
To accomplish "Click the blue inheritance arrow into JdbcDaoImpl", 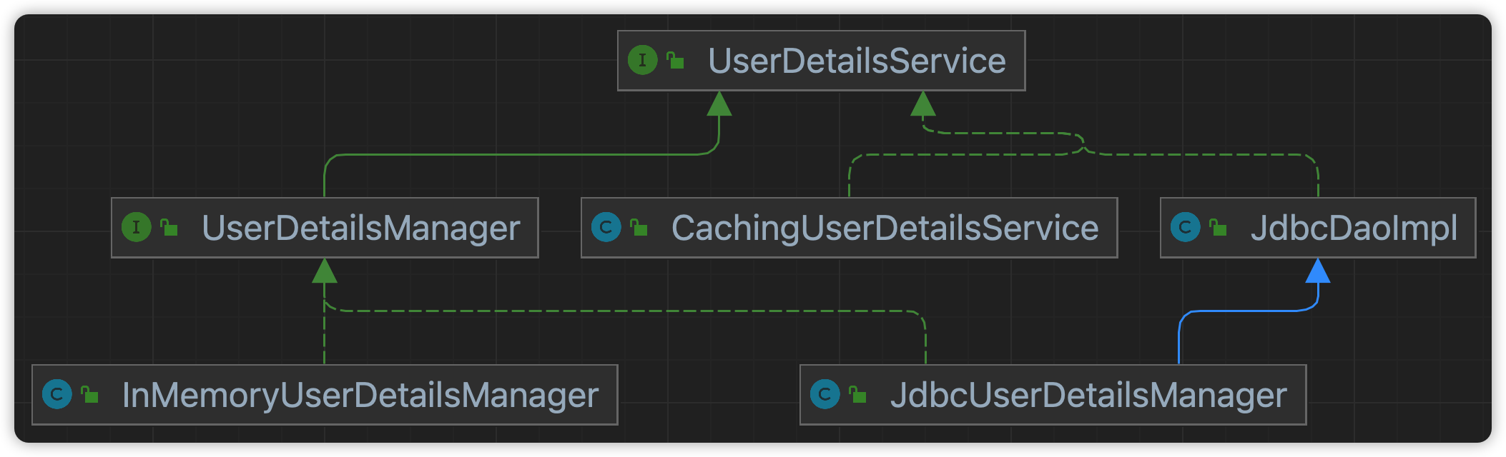I will [1318, 271].
